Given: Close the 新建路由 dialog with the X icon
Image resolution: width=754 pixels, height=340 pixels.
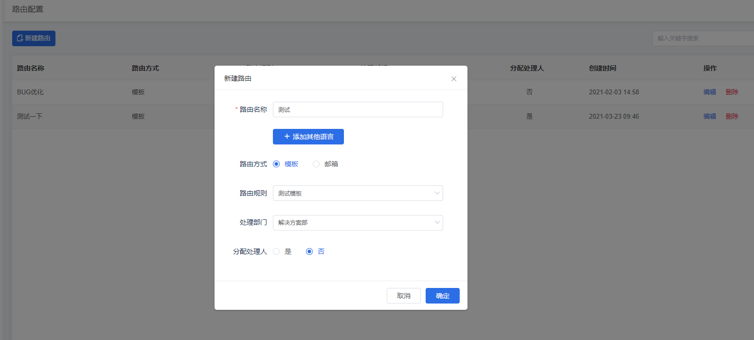Looking at the screenshot, I should [454, 79].
